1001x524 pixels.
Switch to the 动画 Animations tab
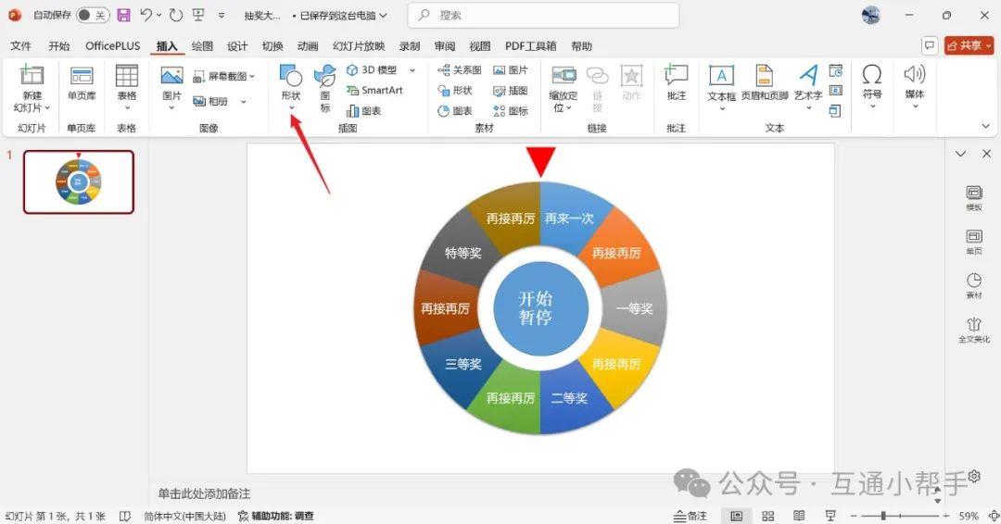[x=307, y=46]
